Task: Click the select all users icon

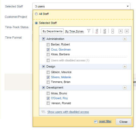Action: pos(105,31)
